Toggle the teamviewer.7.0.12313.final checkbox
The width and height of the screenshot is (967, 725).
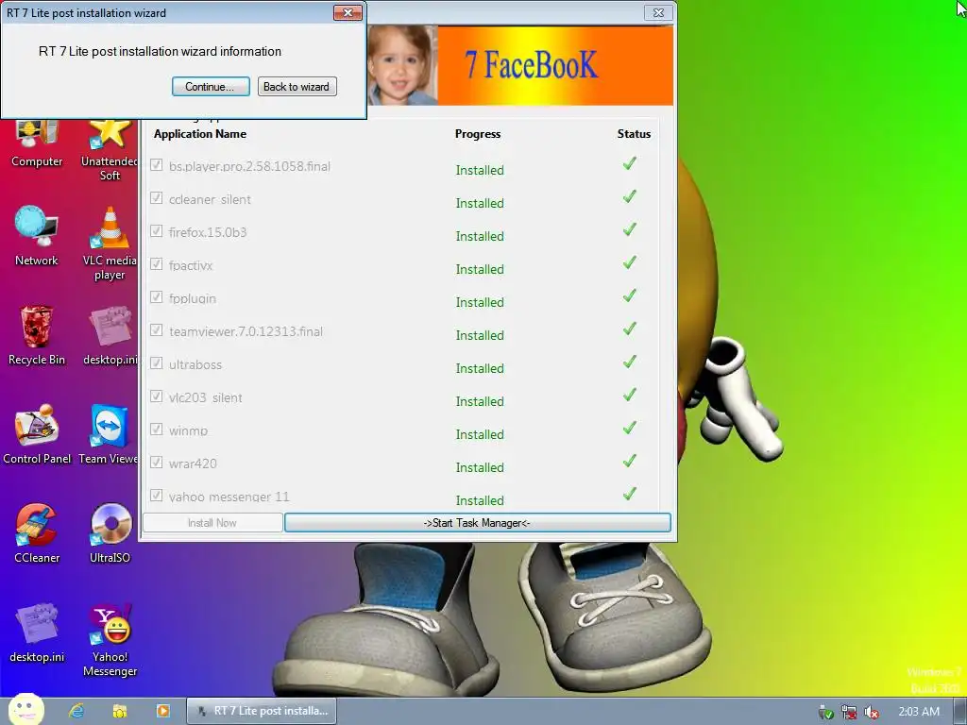point(157,329)
